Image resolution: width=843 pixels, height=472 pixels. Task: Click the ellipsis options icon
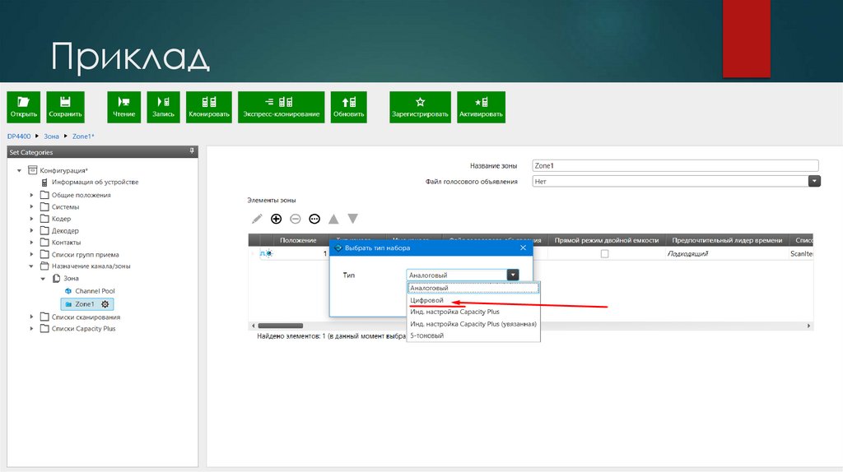coord(314,219)
